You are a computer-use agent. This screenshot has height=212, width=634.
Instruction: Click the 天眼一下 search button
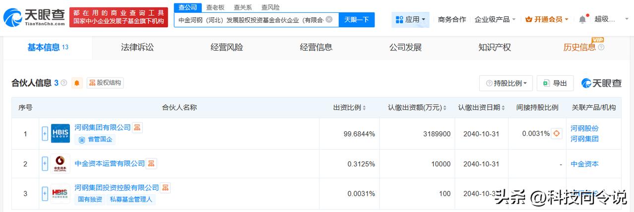(x=357, y=20)
